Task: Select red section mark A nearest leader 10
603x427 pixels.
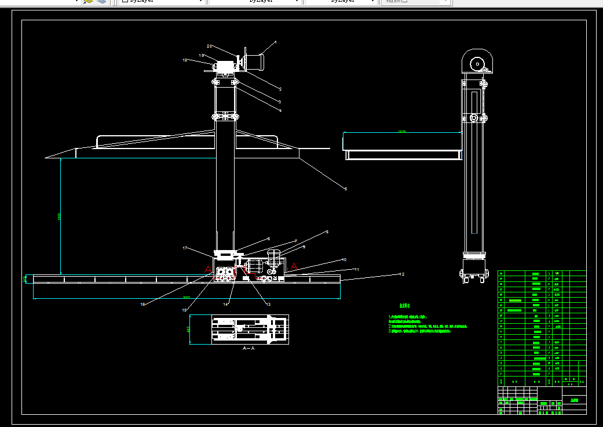Action: (x=294, y=266)
